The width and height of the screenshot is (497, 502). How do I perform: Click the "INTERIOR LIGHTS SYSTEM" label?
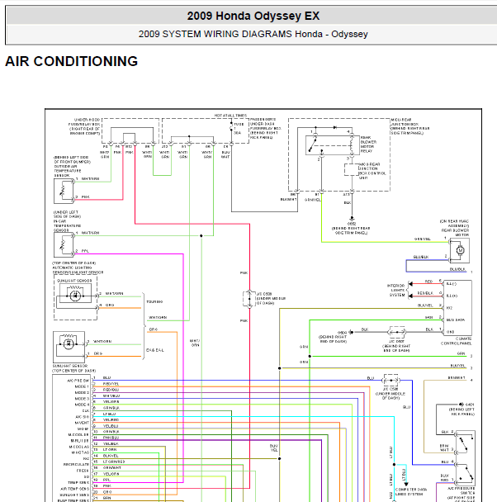tap(396, 290)
